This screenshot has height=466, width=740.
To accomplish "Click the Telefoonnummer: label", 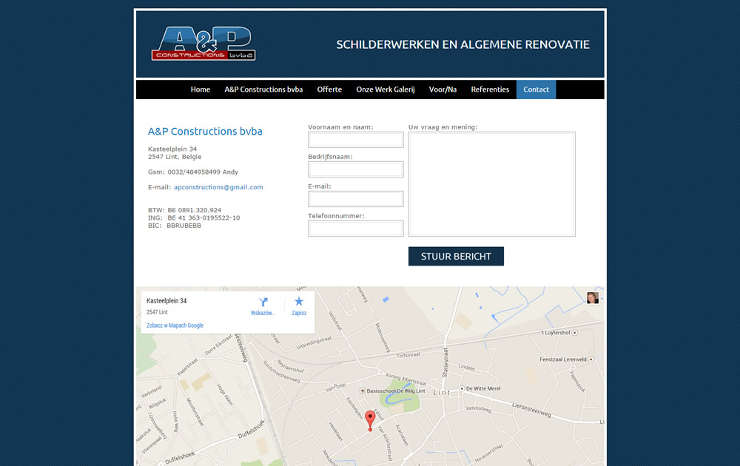I will tap(337, 216).
